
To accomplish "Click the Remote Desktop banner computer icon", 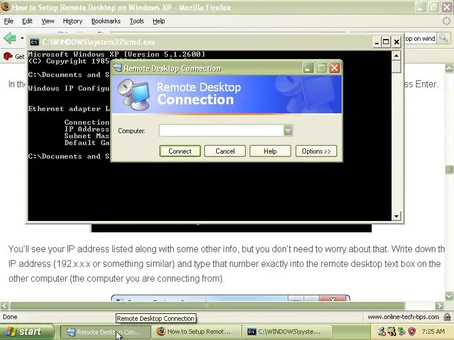I will pos(134,94).
